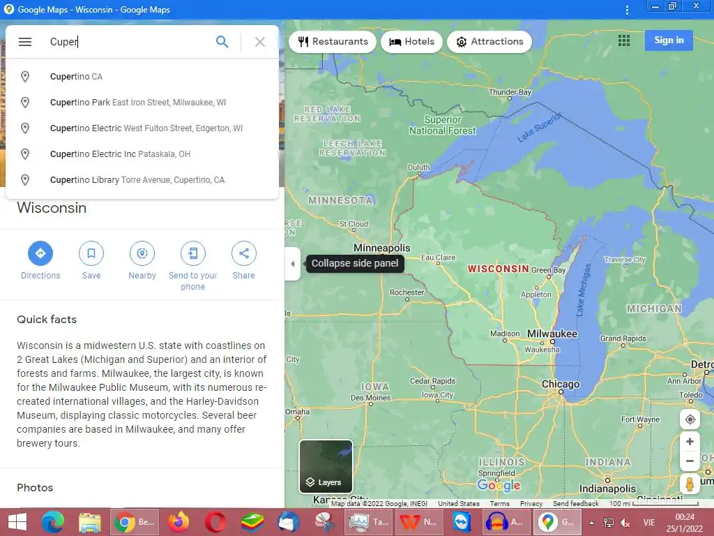Open Thunderbird mail from taskbar
The width and height of the screenshot is (714, 536).
point(289,522)
